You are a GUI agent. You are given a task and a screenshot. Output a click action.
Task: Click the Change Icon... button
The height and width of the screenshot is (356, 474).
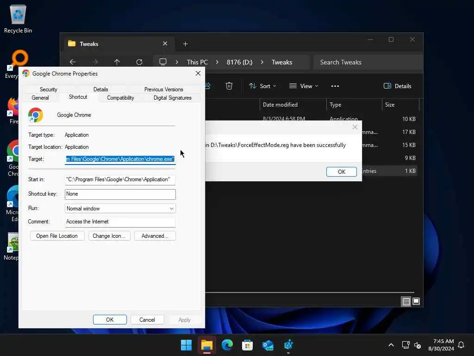click(x=109, y=236)
